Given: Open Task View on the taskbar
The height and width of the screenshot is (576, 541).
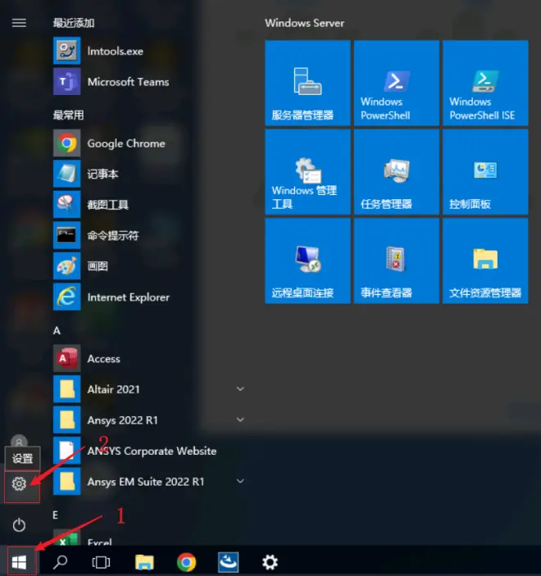Looking at the screenshot, I should [101, 562].
